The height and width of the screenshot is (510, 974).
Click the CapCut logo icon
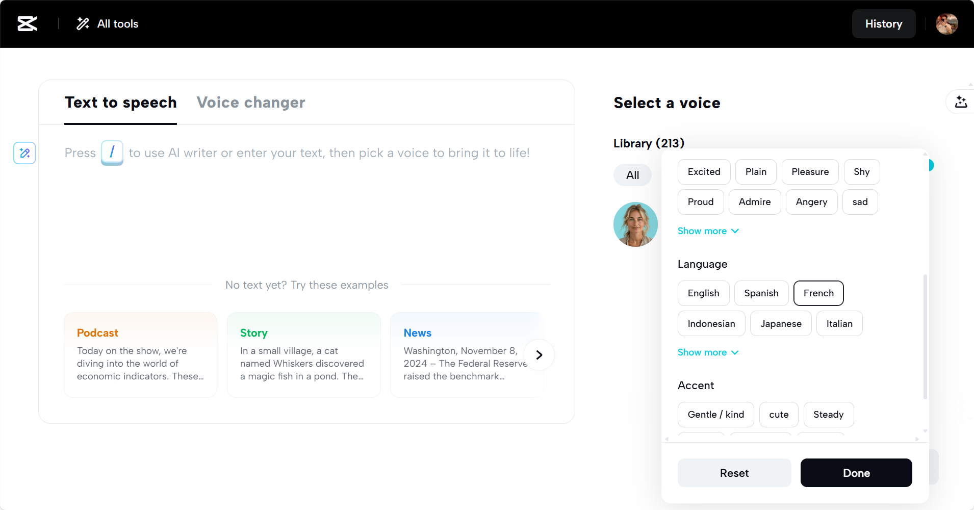tap(27, 23)
